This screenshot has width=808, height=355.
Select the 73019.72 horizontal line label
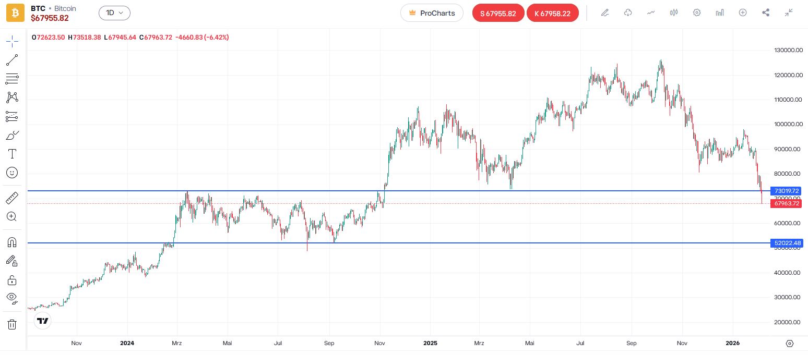[x=787, y=191]
